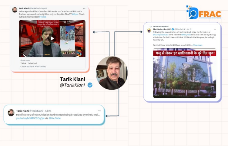
Task: Open the Hindi news building image
Action: [185, 73]
